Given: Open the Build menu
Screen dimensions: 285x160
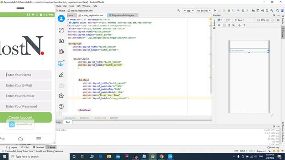Looking at the screenshot, I should pyautogui.click(x=59, y=6).
